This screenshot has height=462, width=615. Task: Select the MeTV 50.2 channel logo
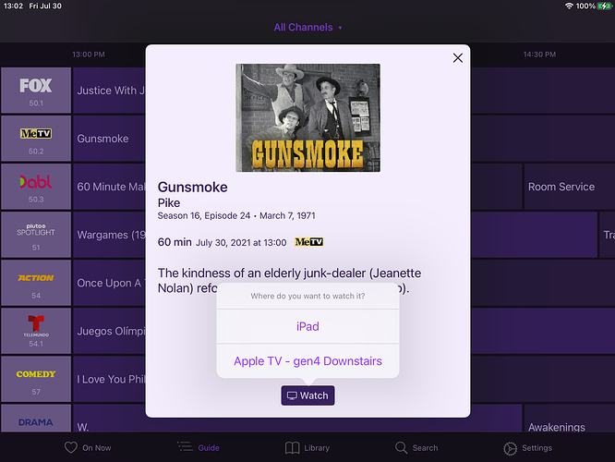36,139
